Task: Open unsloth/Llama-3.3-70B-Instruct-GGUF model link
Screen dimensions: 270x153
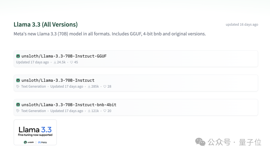Action: click(x=64, y=56)
